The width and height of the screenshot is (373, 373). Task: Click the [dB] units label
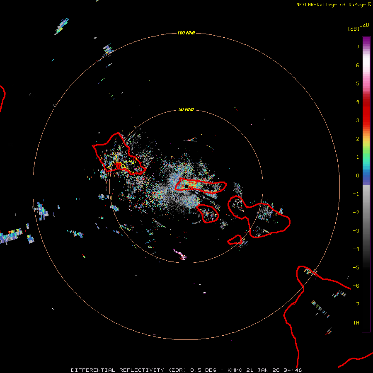coord(354,29)
